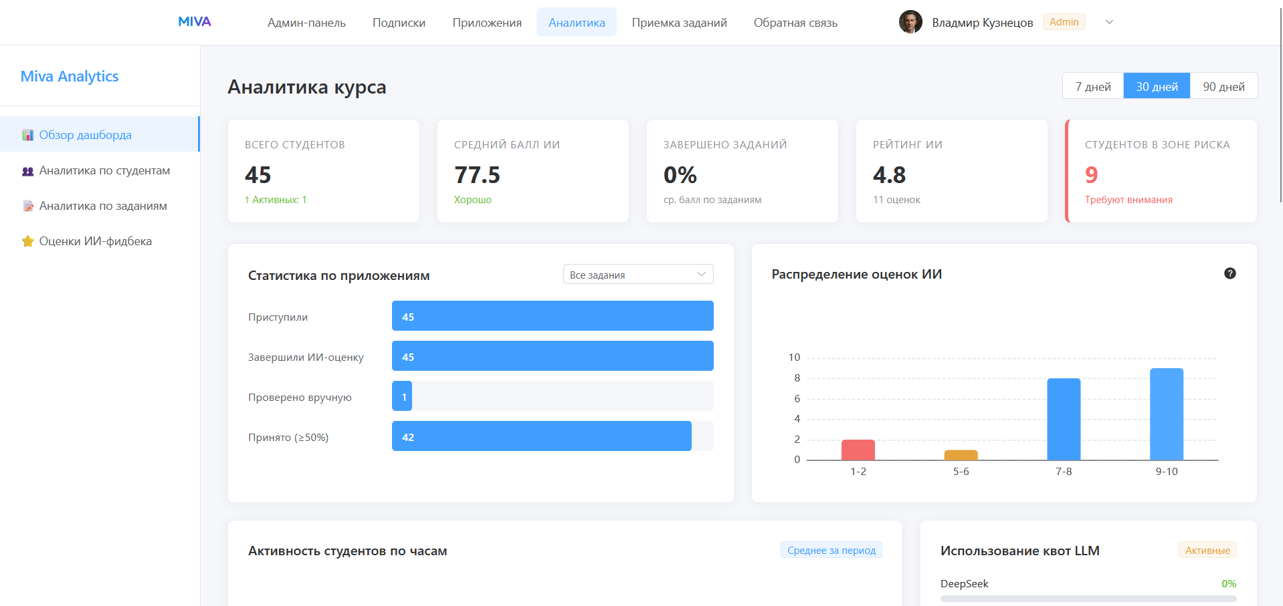This screenshot has height=606, width=1283.
Task: Click Владмир Кузнецов's avatar photo
Action: point(910,22)
